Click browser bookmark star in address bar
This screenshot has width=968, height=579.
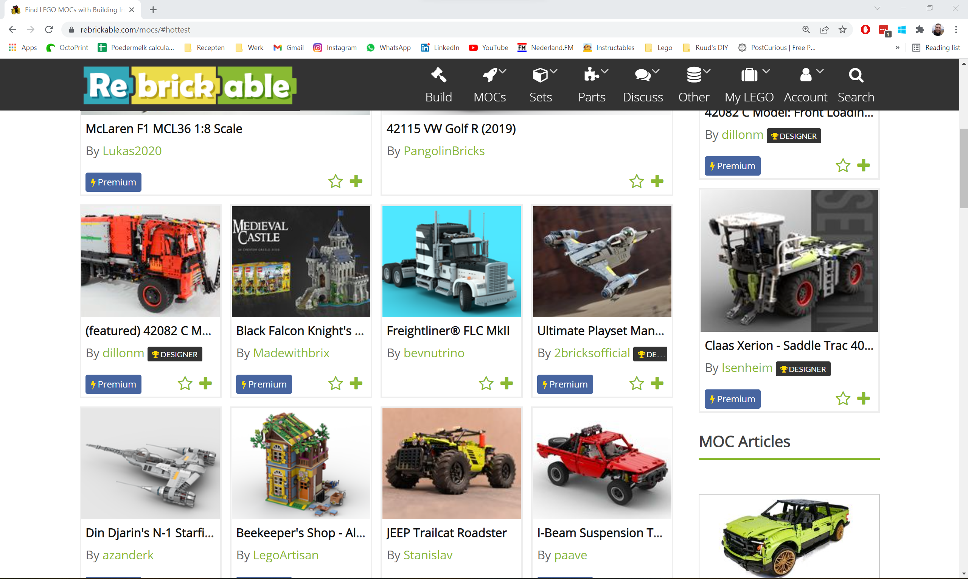(x=842, y=30)
